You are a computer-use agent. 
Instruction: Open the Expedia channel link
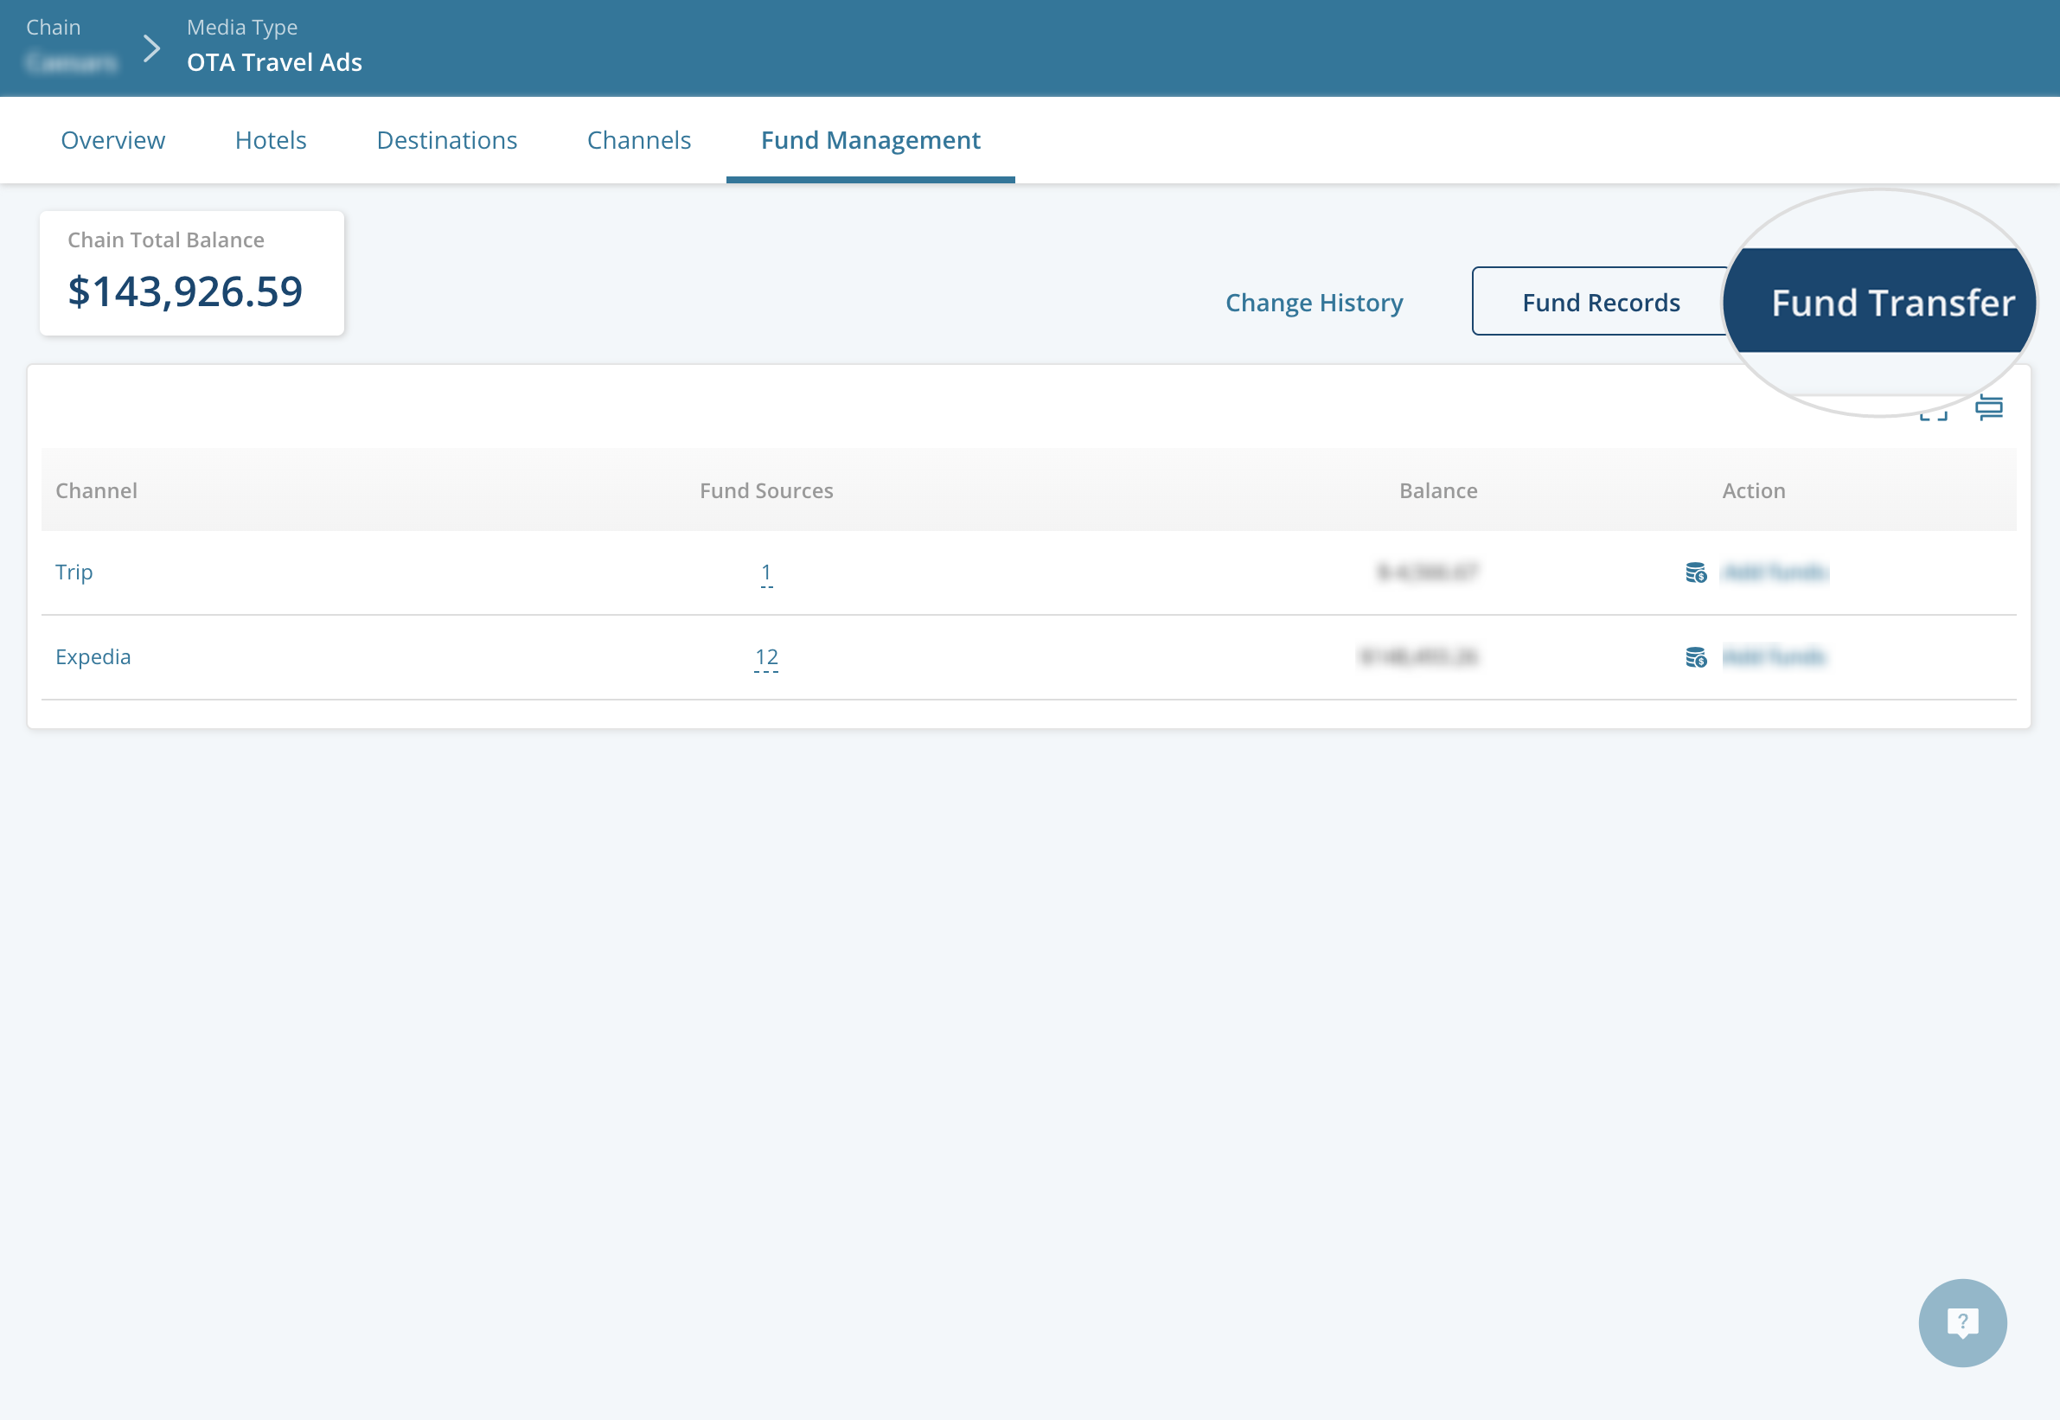point(93,656)
